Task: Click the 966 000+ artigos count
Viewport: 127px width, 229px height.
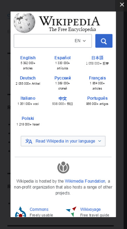Action: [97, 104]
